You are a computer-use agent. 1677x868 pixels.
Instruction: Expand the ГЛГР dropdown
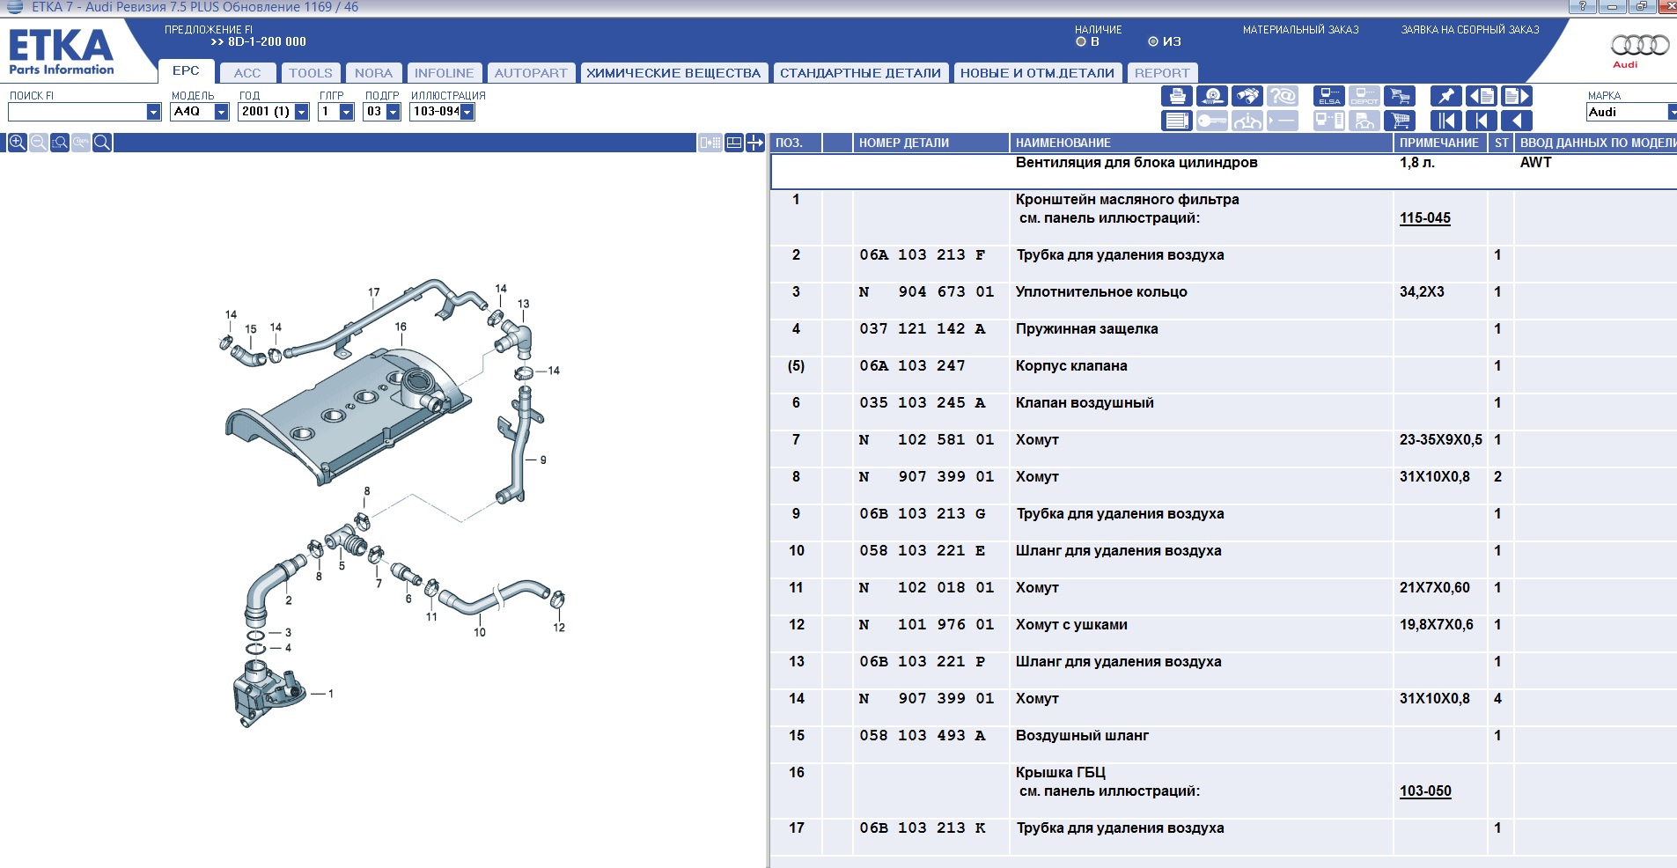point(347,112)
